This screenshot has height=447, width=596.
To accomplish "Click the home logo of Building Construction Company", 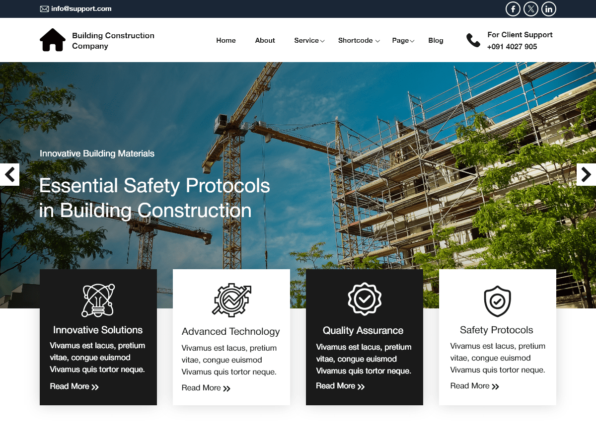I will coord(52,39).
